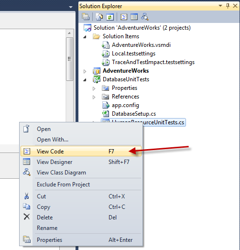This screenshot has width=240, height=250.
Task: Click the scroll-up arrow in the left pane
Action: click(69, 33)
